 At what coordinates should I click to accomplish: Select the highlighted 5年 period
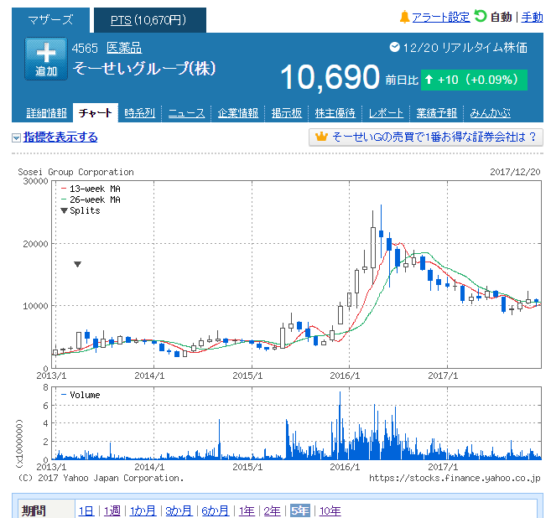[299, 511]
